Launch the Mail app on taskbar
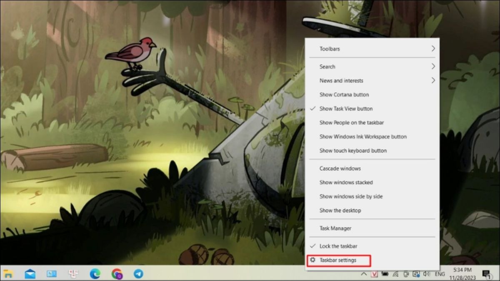500x281 pixels. [30, 274]
